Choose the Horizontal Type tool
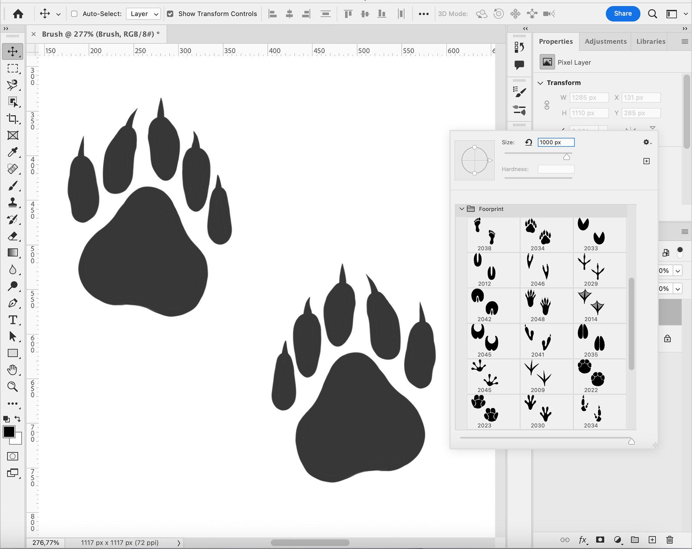 coord(13,320)
